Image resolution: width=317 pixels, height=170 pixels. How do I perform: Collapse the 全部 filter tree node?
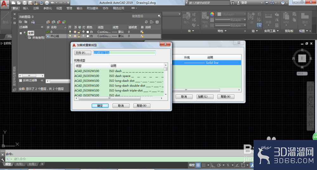21,33
